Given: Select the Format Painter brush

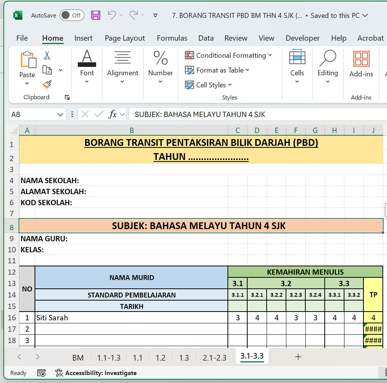Looking at the screenshot, I should point(47,85).
